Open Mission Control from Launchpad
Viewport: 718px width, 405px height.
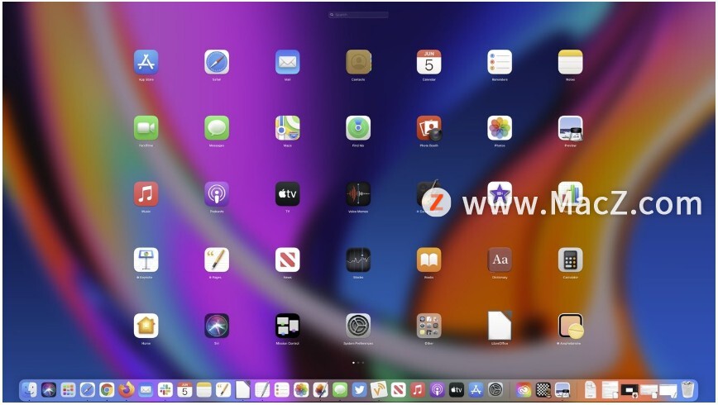288,326
